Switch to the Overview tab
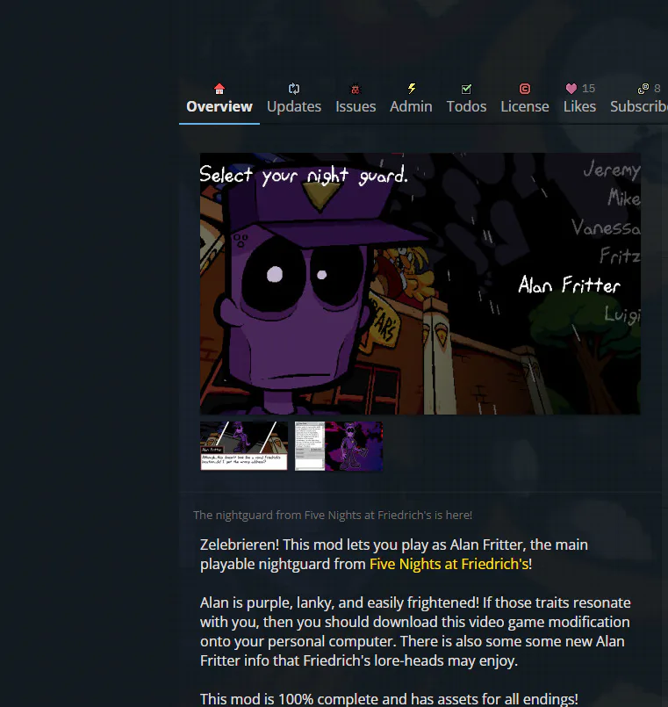This screenshot has width=668, height=707. point(219,106)
